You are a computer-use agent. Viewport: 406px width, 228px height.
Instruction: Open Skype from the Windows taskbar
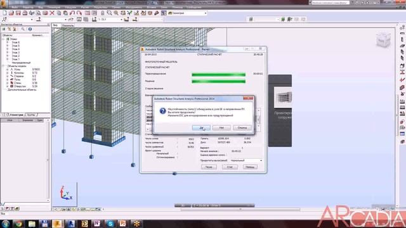click(x=110, y=224)
